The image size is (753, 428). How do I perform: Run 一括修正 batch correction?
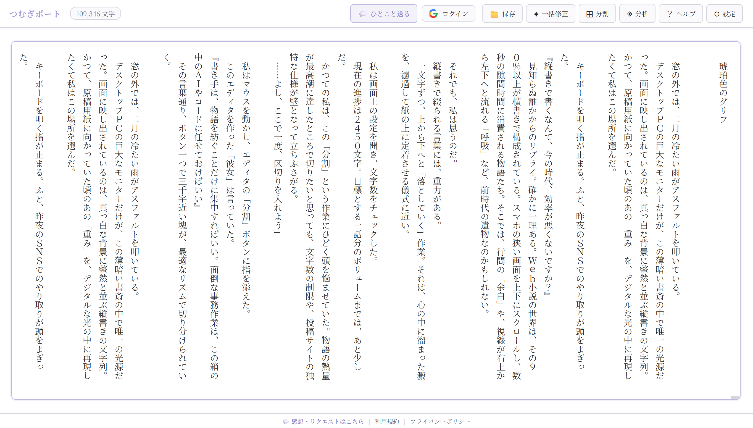pyautogui.click(x=550, y=14)
